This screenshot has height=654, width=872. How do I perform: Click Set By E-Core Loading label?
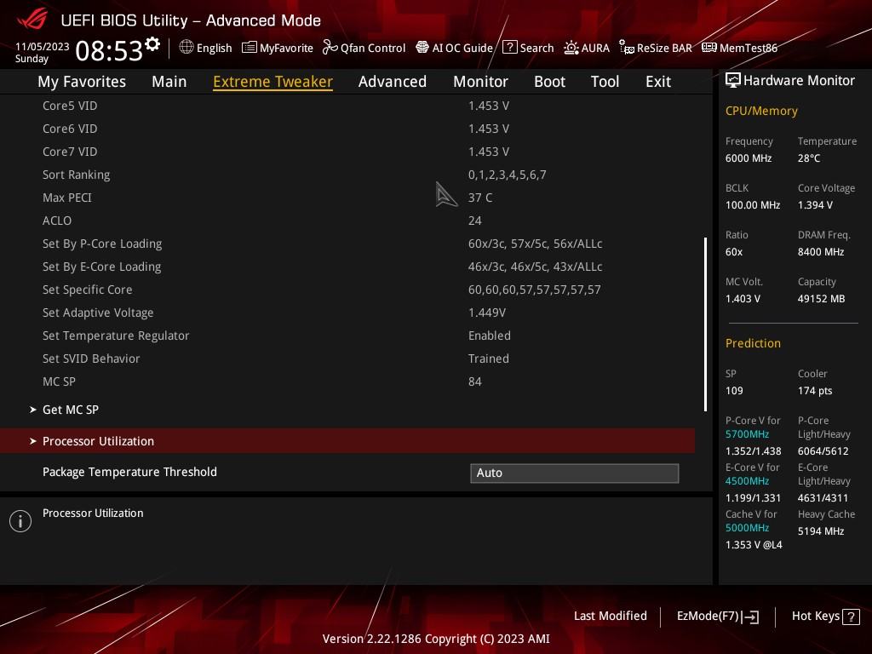coord(102,267)
